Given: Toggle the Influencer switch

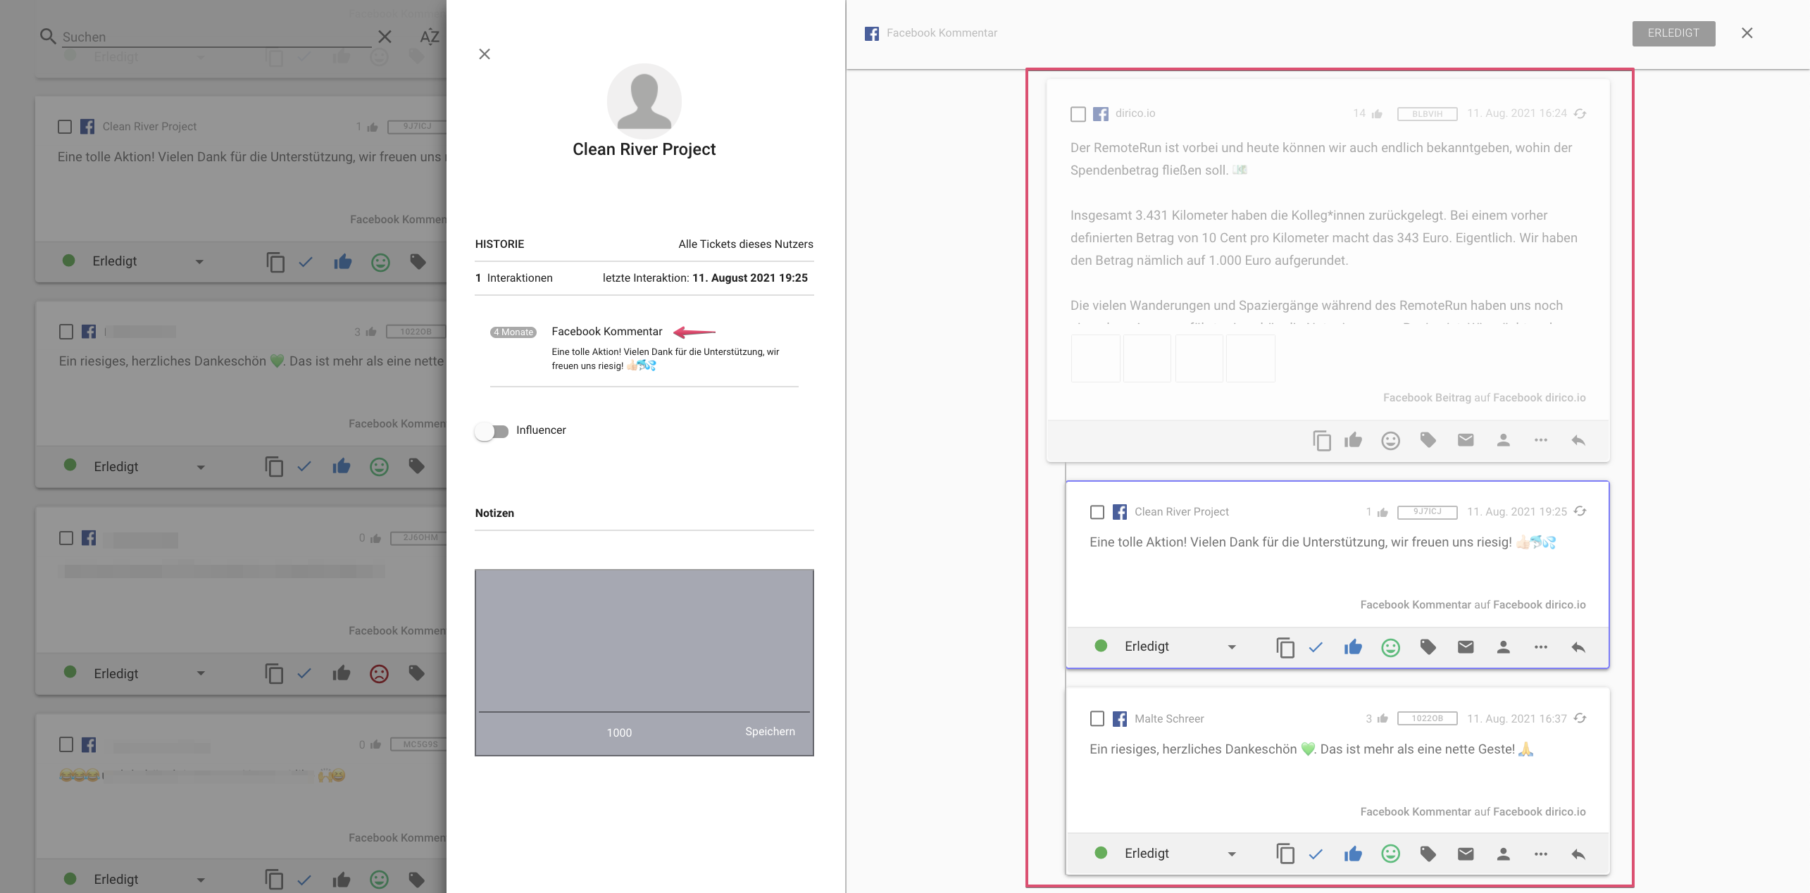Looking at the screenshot, I should coord(492,431).
